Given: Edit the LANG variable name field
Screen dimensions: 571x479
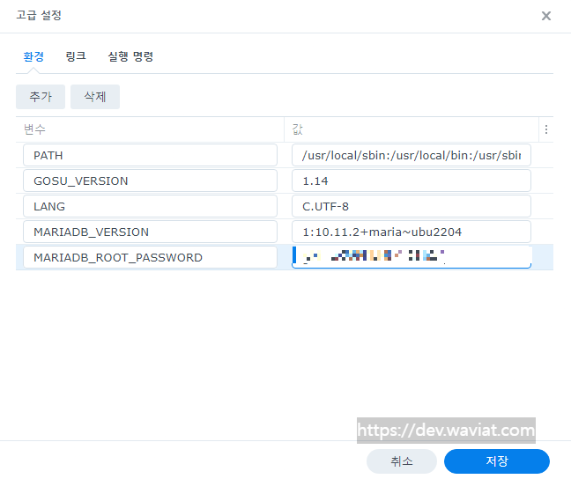Looking at the screenshot, I should tap(150, 206).
